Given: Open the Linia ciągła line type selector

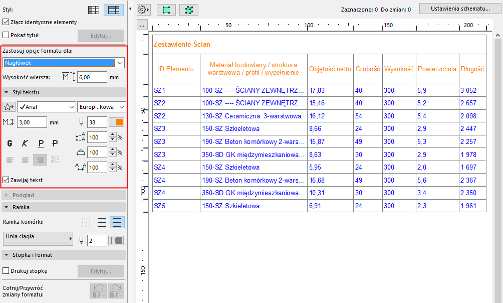Looking at the screenshot, I should click(38, 238).
